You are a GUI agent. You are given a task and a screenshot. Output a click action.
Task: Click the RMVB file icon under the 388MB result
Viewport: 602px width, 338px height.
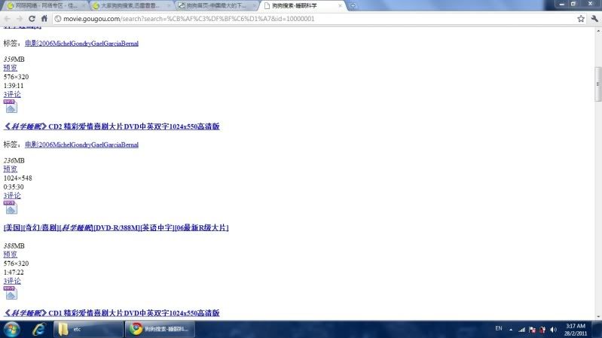tap(11, 294)
